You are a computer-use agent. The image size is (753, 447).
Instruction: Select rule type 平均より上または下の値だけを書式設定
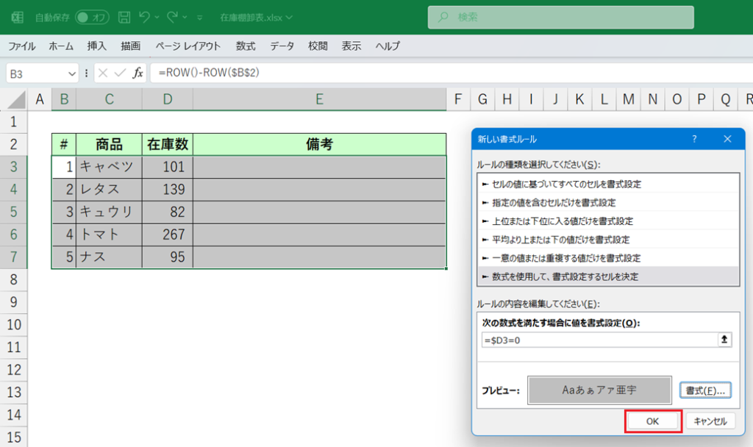pyautogui.click(x=608, y=240)
